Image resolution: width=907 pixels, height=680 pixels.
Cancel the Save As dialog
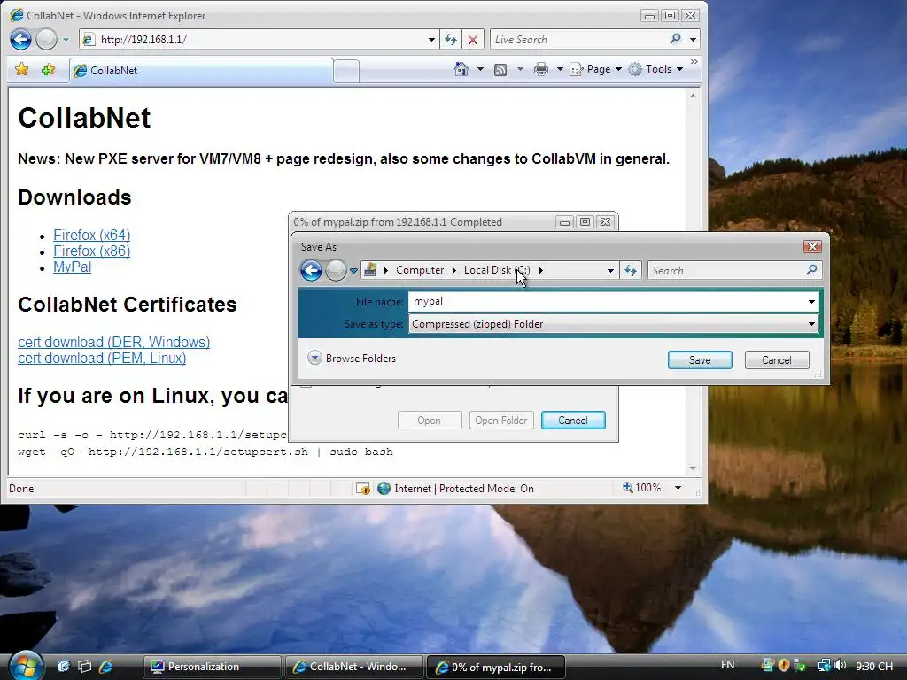point(776,359)
